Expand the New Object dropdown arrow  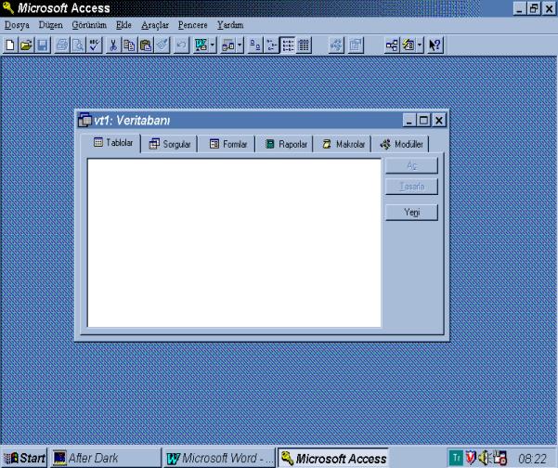pos(420,44)
